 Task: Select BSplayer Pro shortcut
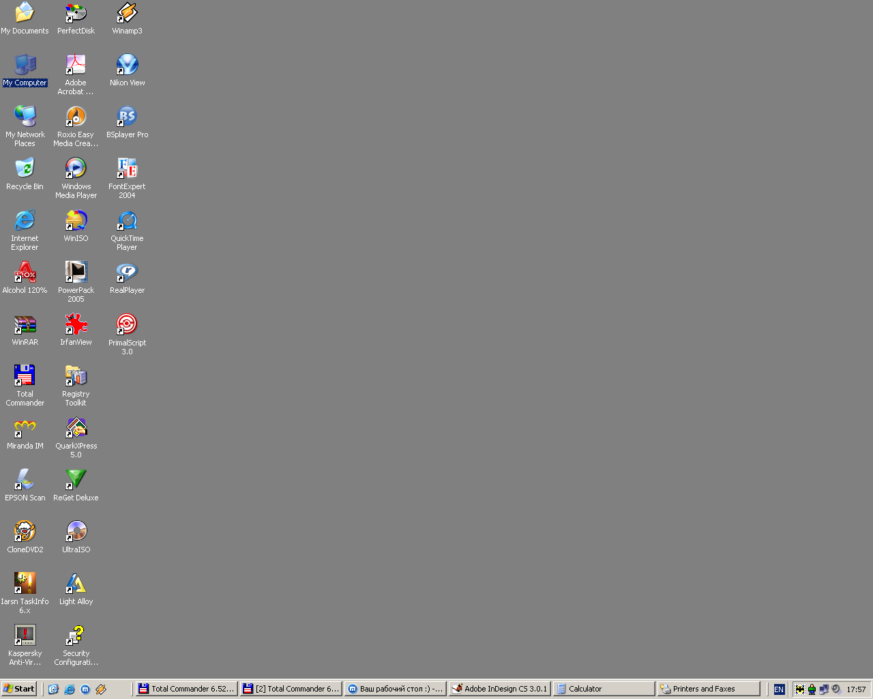pyautogui.click(x=127, y=122)
